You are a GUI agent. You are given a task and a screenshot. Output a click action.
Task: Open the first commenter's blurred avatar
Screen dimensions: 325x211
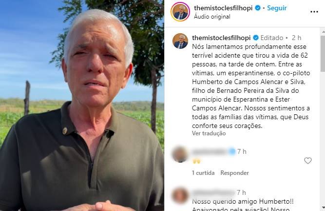click(x=180, y=155)
